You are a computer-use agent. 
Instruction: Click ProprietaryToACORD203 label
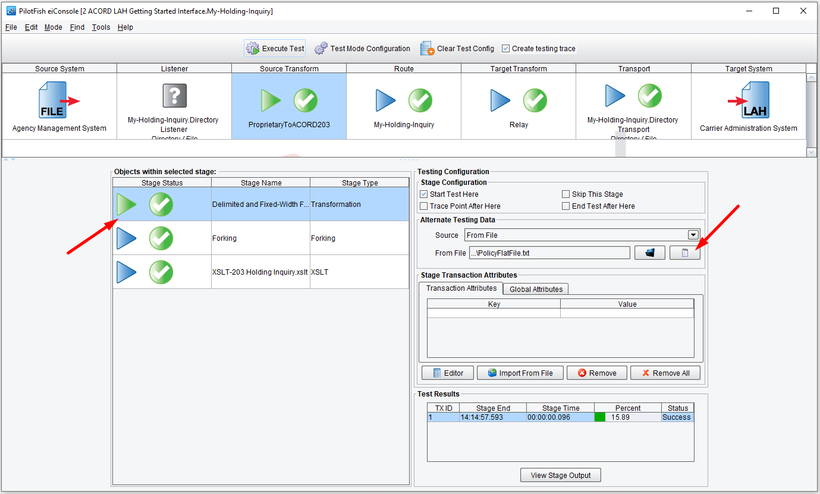click(289, 125)
